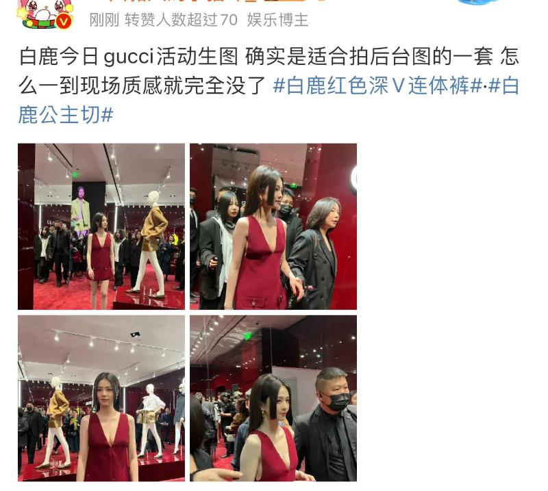Screen dimensions: 548x491
Task: Open top-left photo with mannequin display
Action: tap(101, 226)
